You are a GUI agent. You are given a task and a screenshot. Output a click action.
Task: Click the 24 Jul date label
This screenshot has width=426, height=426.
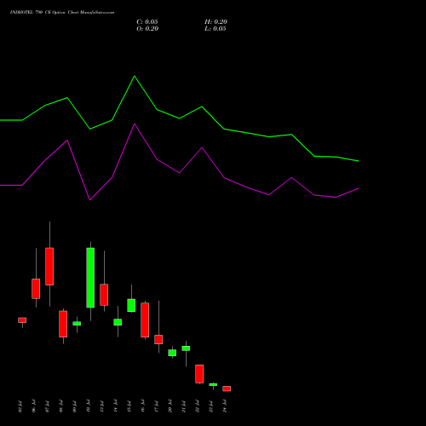pos(224,406)
